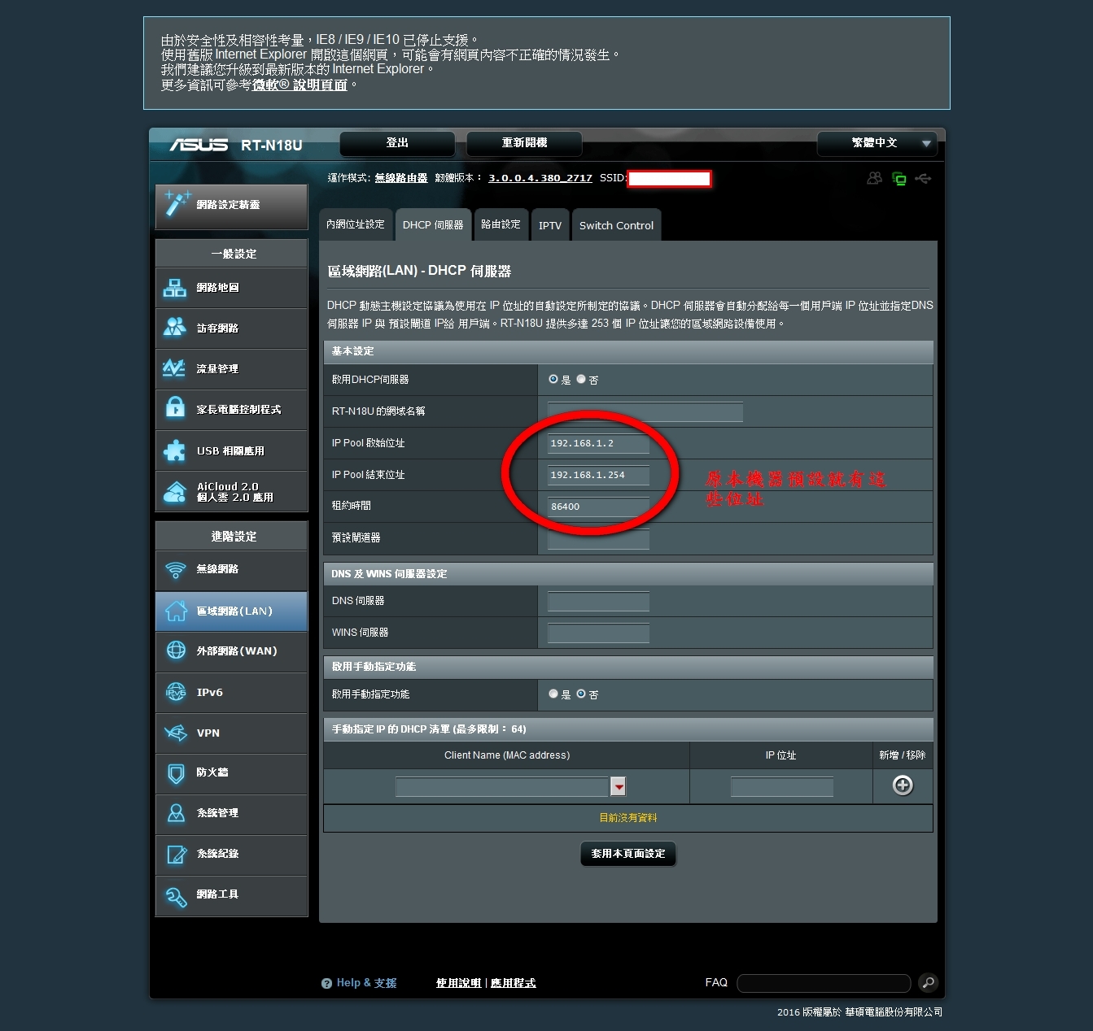
Task: Click the firmware version 3.0.0.4.380_2717 link
Action: pyautogui.click(x=540, y=178)
